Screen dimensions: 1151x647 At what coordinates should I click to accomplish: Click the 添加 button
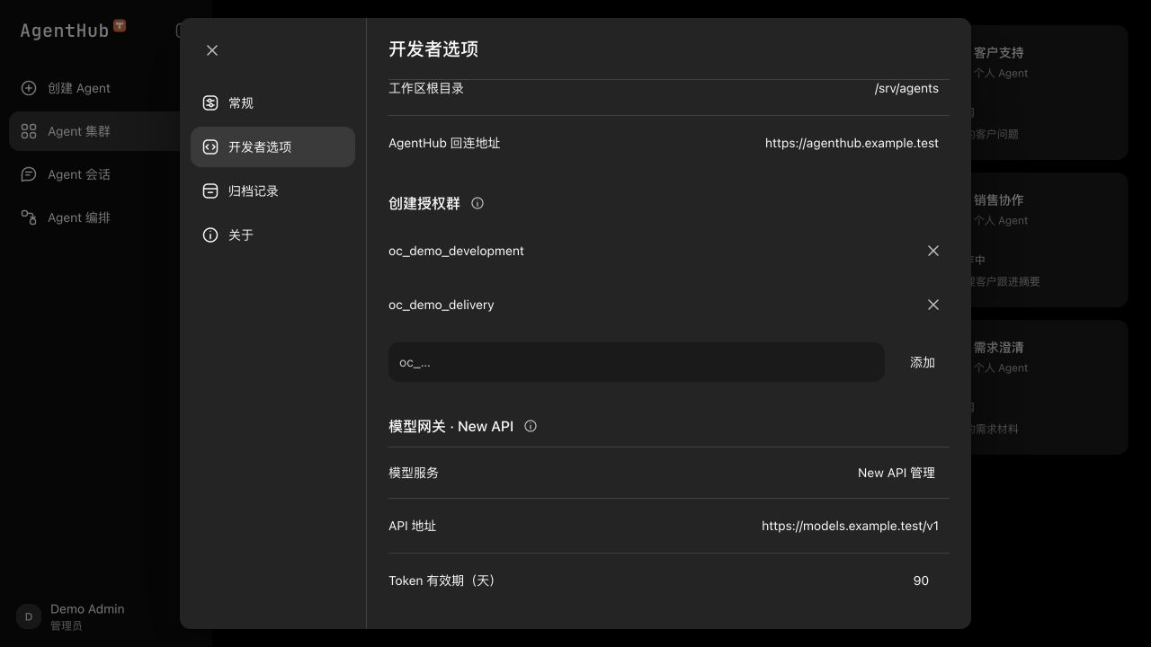tap(923, 362)
